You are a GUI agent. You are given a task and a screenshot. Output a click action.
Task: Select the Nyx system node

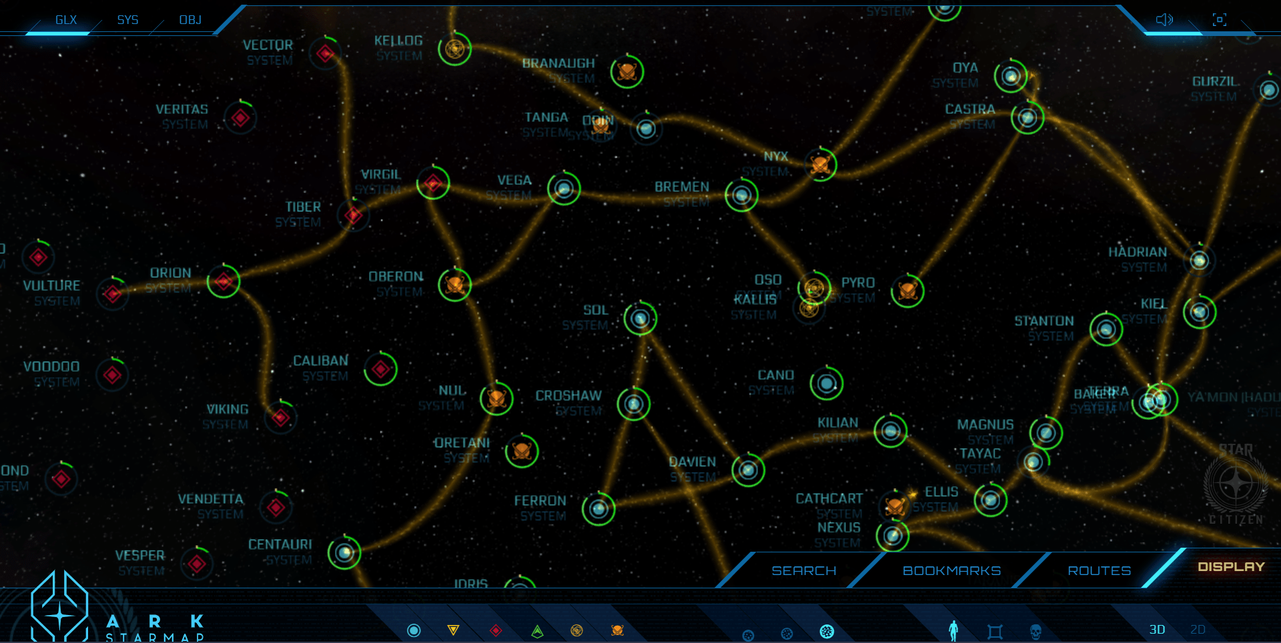pos(820,165)
